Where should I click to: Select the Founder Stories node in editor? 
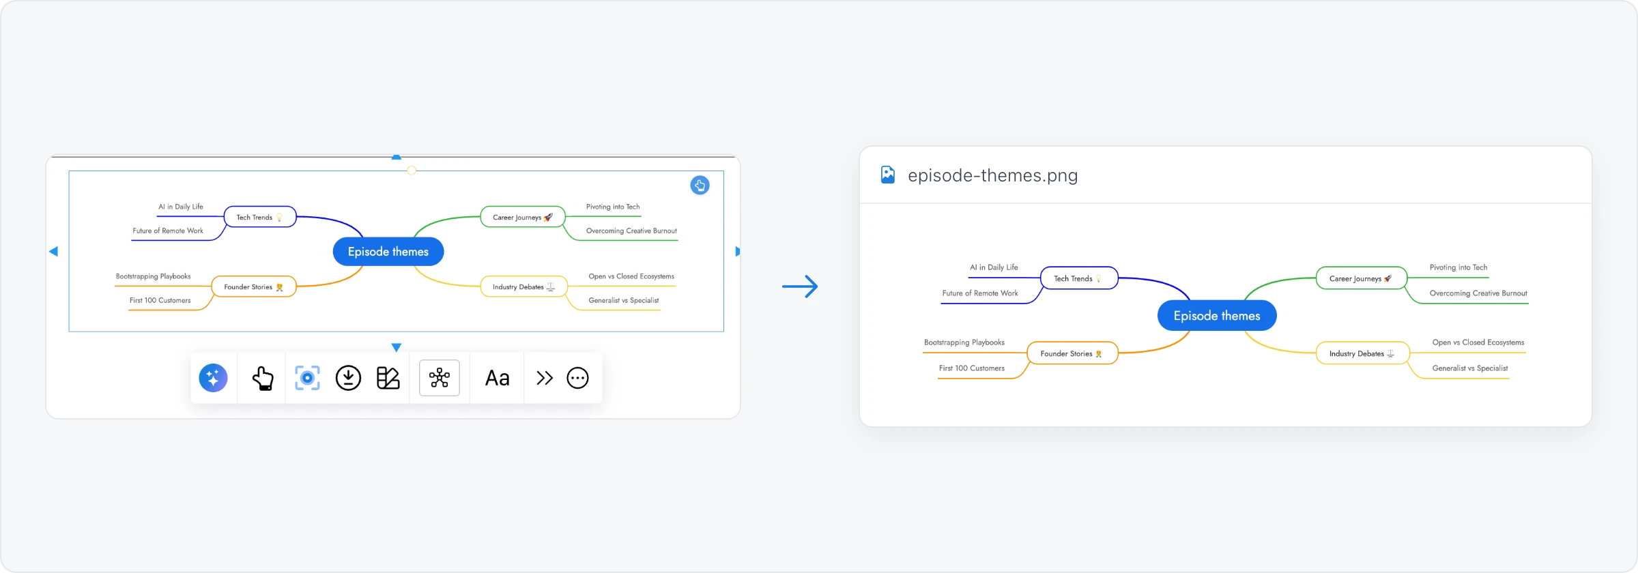(x=254, y=286)
